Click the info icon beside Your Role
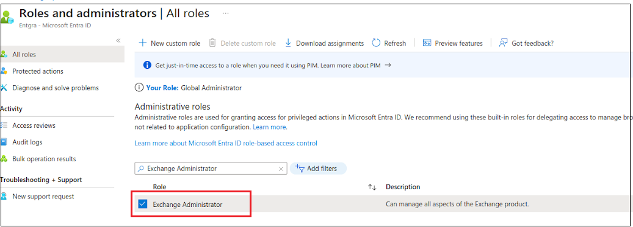Image resolution: width=633 pixels, height=227 pixels. pos(139,88)
